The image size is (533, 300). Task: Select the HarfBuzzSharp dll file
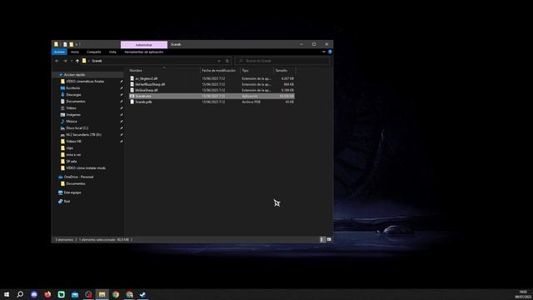(212, 84)
